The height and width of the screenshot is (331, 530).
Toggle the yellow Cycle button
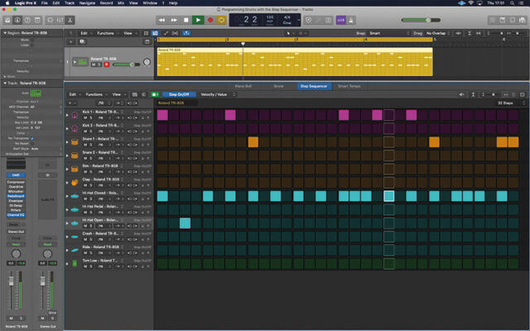coord(221,20)
